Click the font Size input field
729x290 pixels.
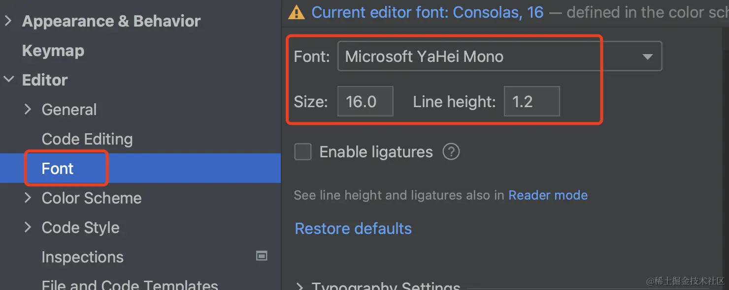365,102
